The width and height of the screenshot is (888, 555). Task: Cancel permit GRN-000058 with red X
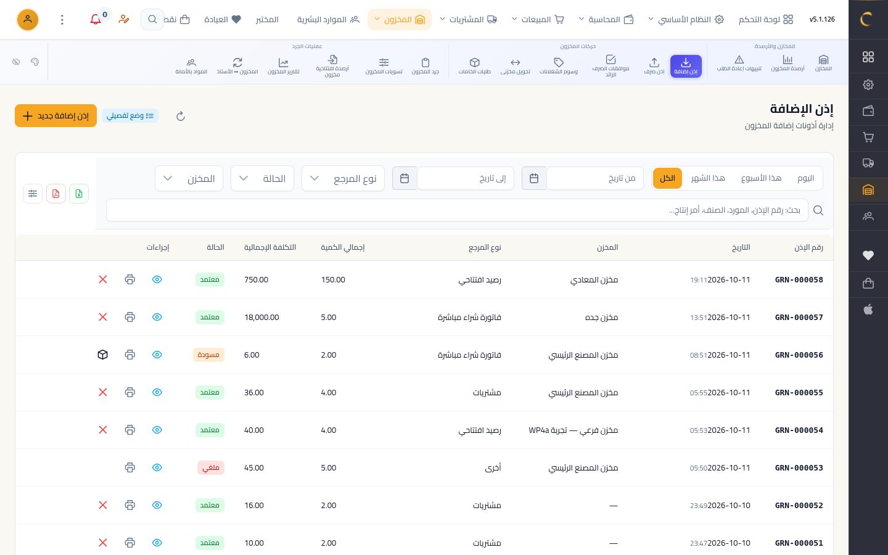click(103, 279)
